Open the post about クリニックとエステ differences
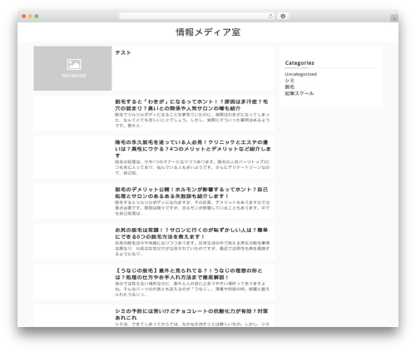 point(193,149)
